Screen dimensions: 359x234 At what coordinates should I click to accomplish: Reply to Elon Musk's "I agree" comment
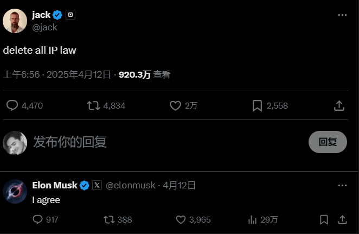pos(37,219)
